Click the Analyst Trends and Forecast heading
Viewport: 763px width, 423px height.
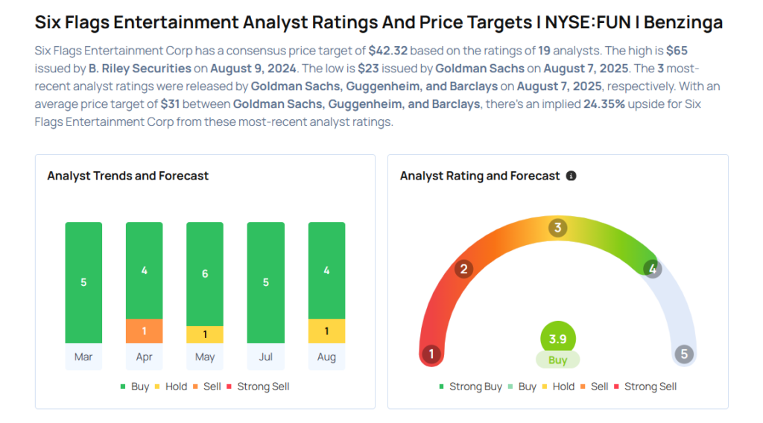point(128,176)
